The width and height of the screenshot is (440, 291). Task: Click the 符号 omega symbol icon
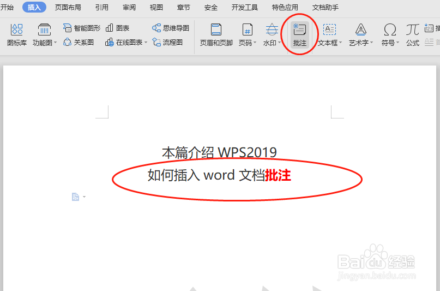click(x=390, y=29)
